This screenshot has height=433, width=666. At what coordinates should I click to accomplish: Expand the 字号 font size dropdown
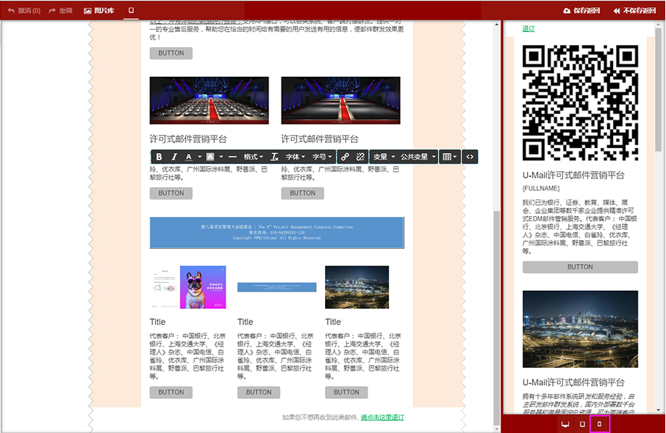click(x=322, y=157)
